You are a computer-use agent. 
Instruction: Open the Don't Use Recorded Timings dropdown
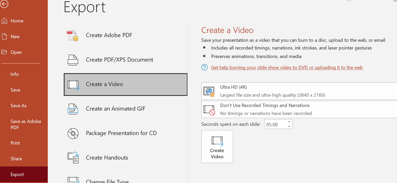tap(299, 109)
